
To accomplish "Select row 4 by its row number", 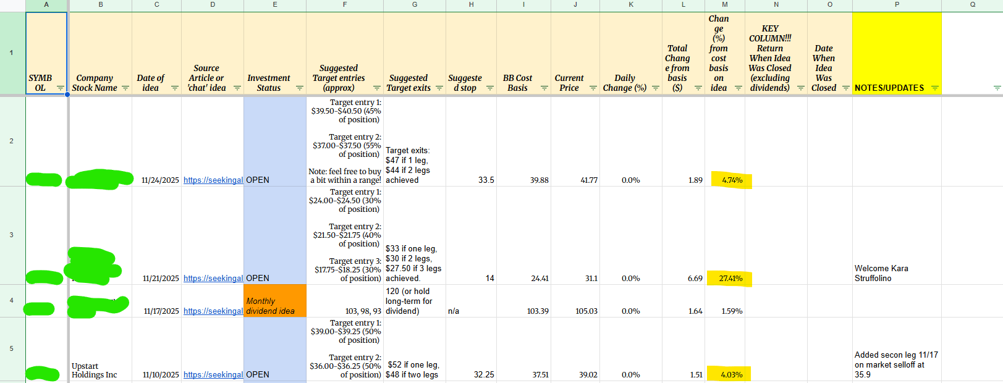I will (x=12, y=301).
